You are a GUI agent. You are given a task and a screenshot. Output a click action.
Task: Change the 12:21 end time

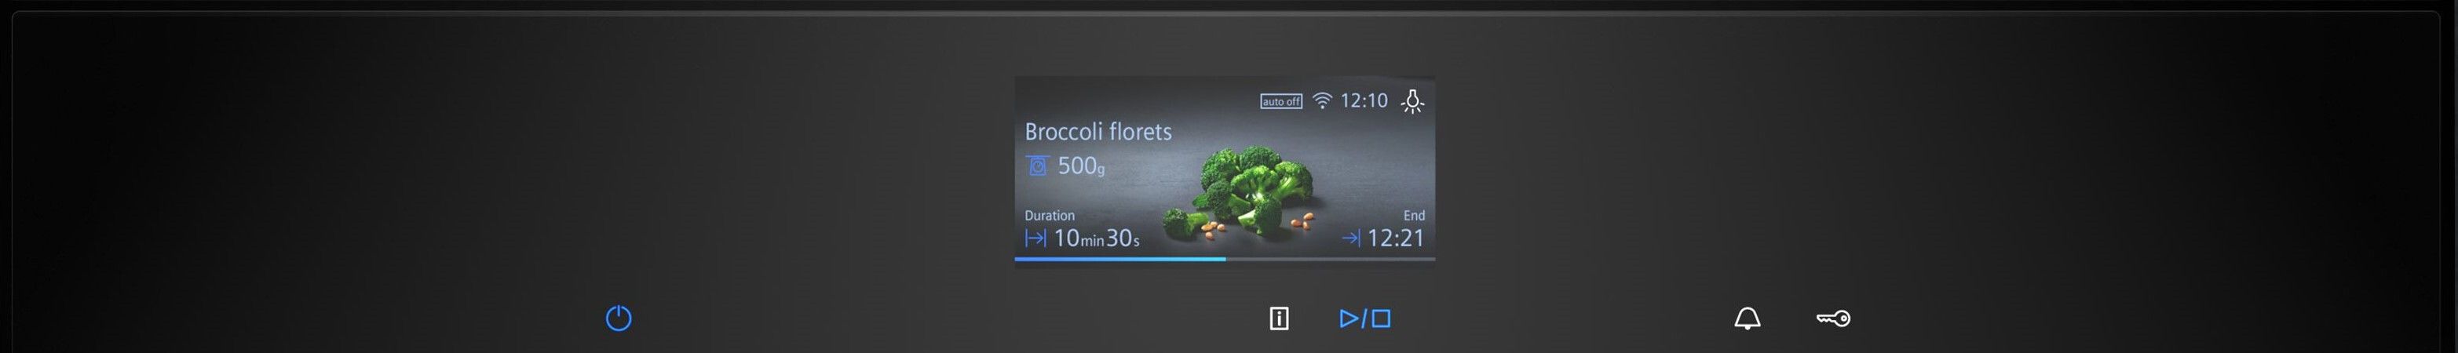click(1396, 238)
